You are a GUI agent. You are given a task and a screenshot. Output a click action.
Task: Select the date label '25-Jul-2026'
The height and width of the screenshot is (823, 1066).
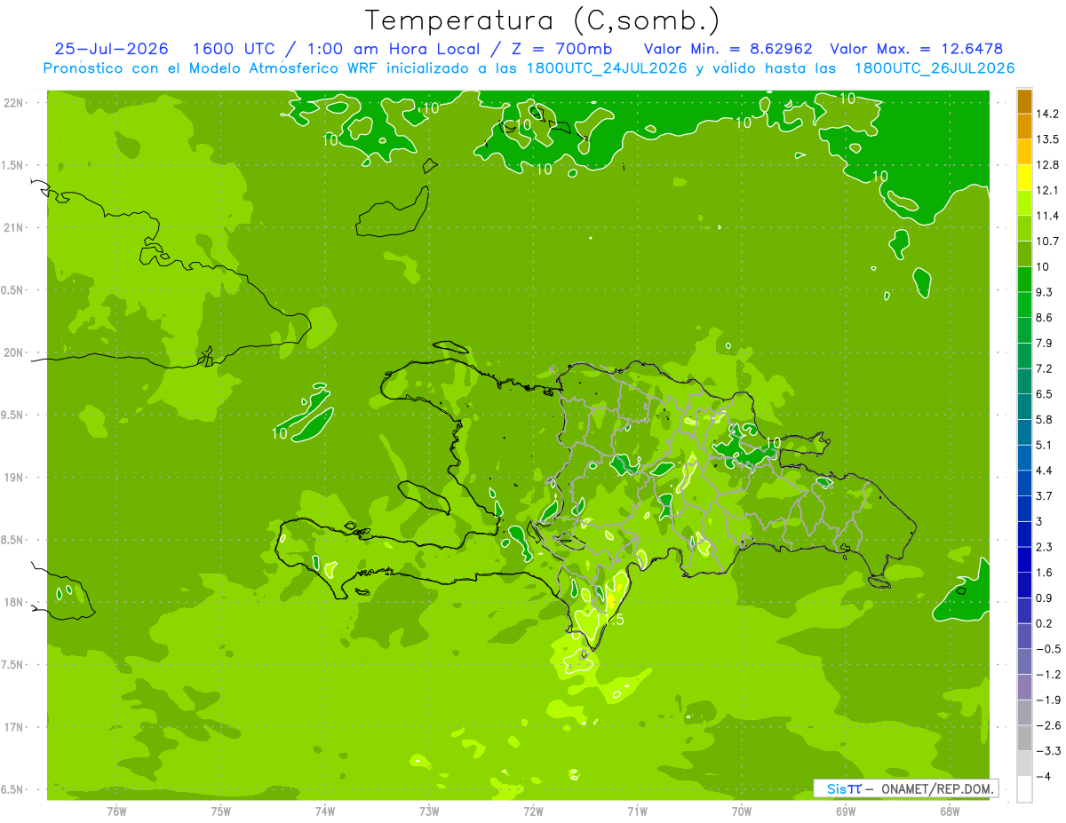pos(112,49)
